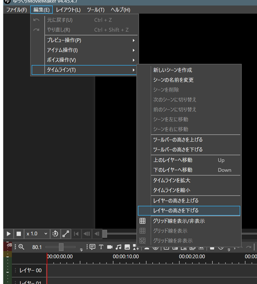Viewport: 257px width, 284px height.
Task: Click the magnifier zoom icon on timeline toolbar
Action: pos(21,247)
